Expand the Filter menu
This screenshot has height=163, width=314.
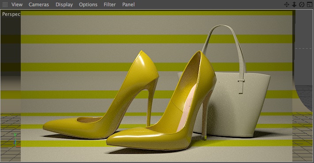(x=110, y=4)
